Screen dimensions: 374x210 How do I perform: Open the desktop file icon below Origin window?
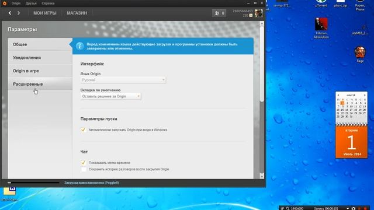pyautogui.click(x=9, y=194)
